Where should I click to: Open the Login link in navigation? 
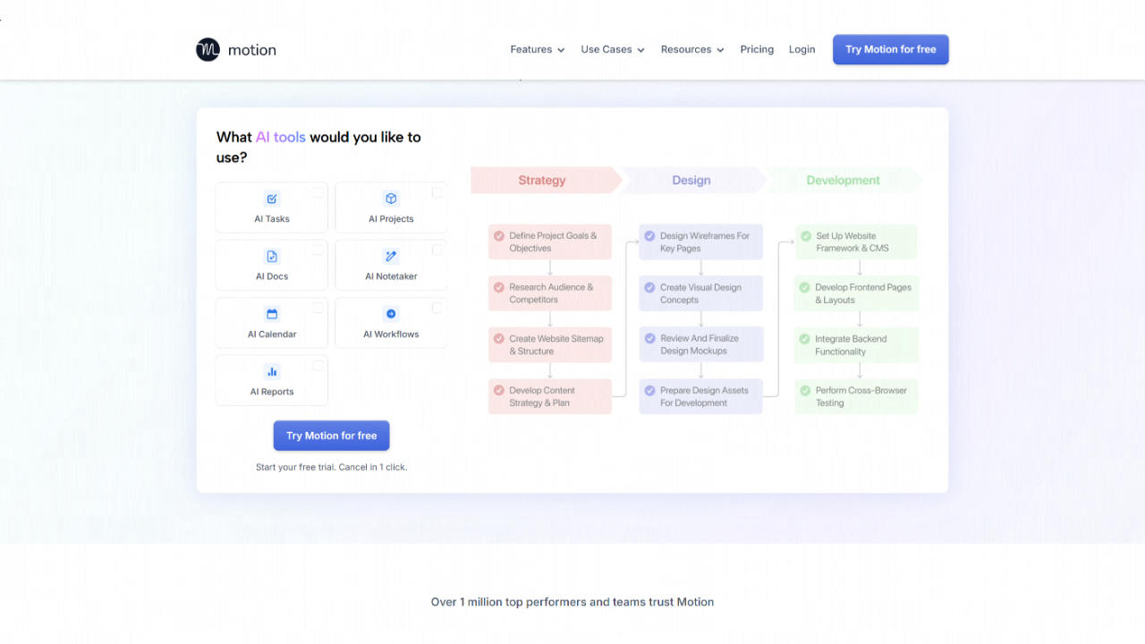[x=801, y=50]
